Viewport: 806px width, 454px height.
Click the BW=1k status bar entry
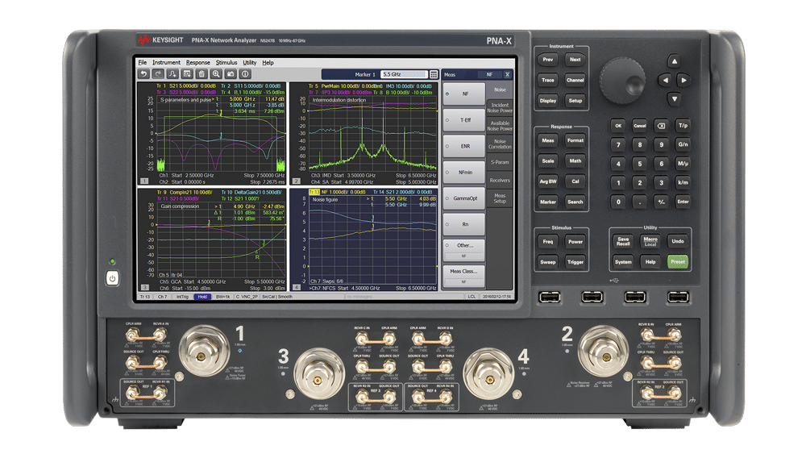(222, 297)
